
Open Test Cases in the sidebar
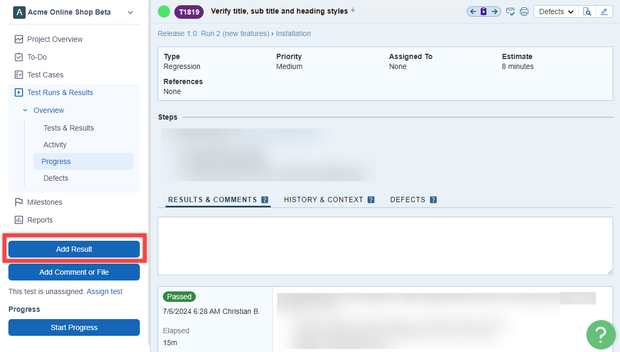tap(45, 75)
